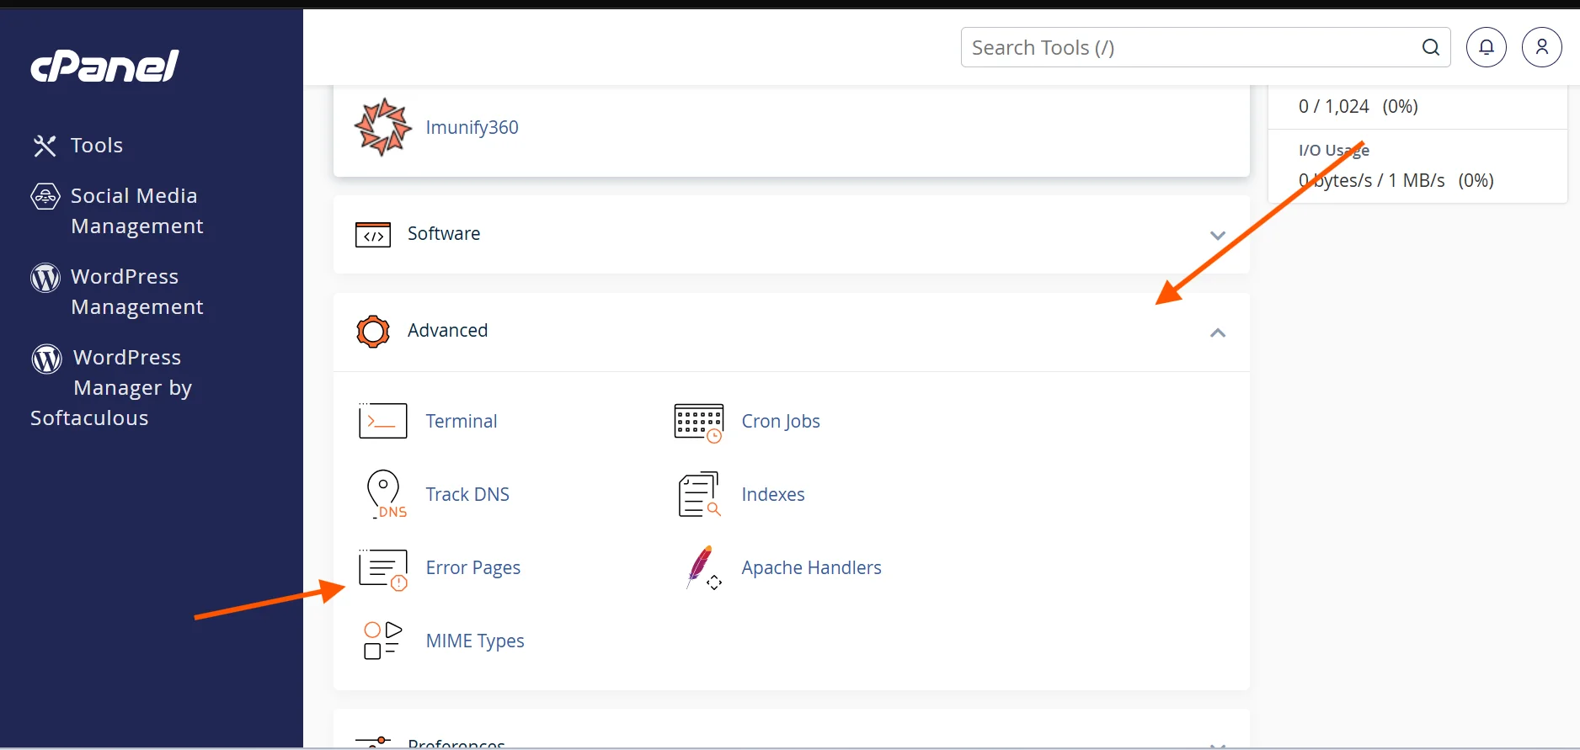
Task: Click the Imunify360 star icon
Action: point(382,127)
